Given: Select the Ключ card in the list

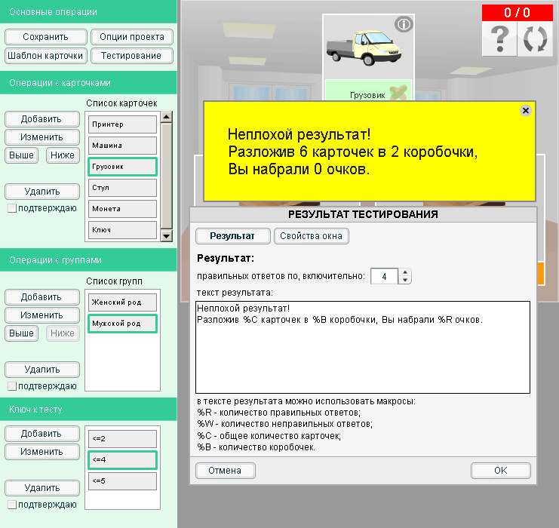Looking at the screenshot, I should 122,230.
